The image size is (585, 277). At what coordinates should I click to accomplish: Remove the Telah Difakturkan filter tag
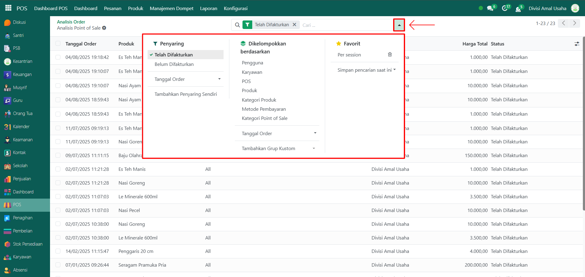(x=294, y=25)
